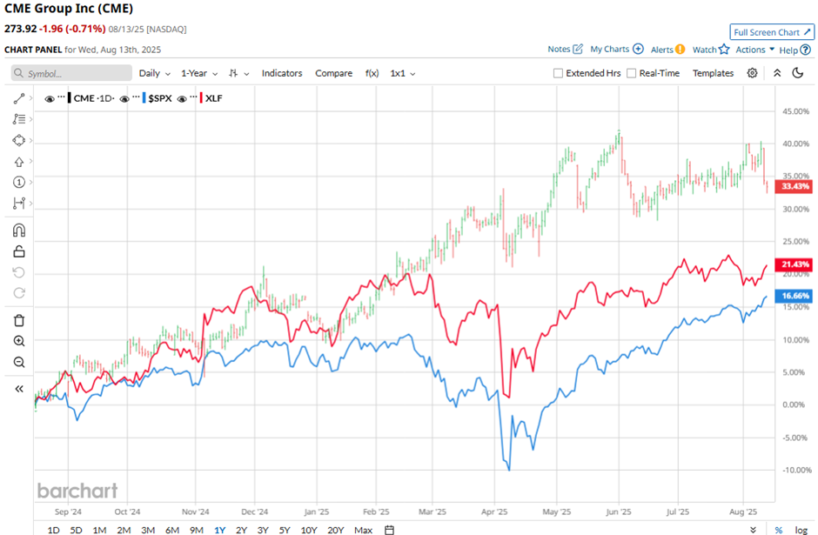Enable the Real-Time checkbox
Screen dimensions: 818x535
point(631,73)
